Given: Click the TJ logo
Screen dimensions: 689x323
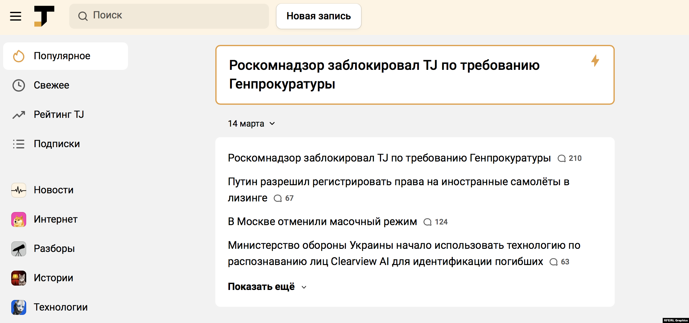Looking at the screenshot, I should 44,16.
